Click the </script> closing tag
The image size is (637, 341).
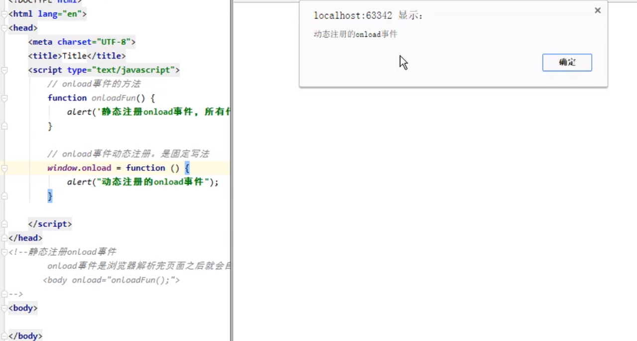click(50, 224)
